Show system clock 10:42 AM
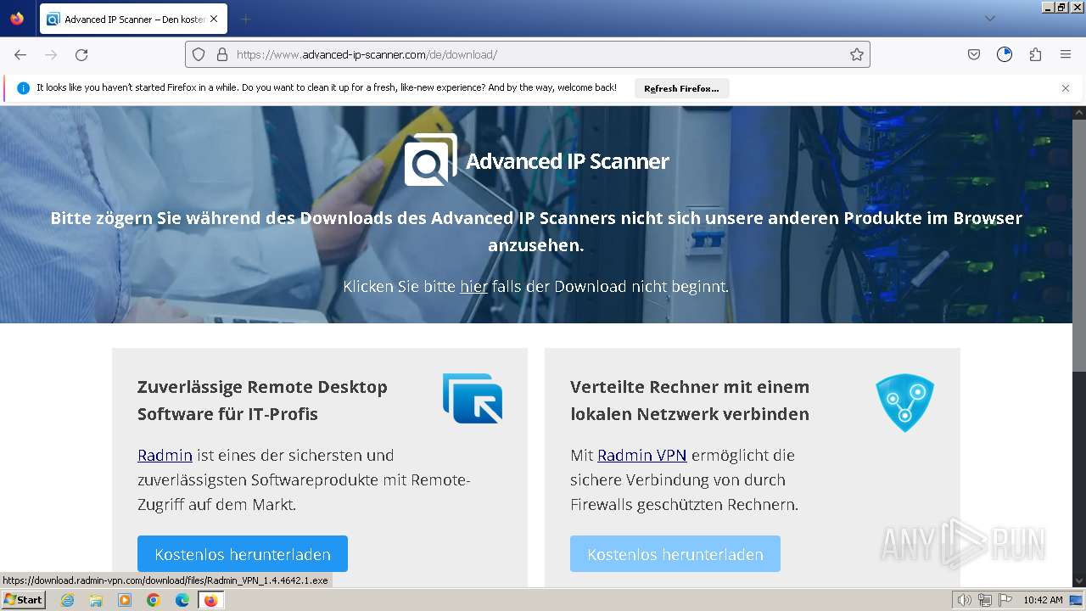 [1043, 600]
